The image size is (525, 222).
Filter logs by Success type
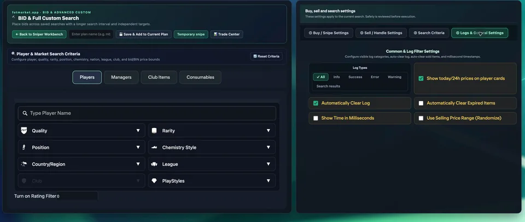(355, 77)
